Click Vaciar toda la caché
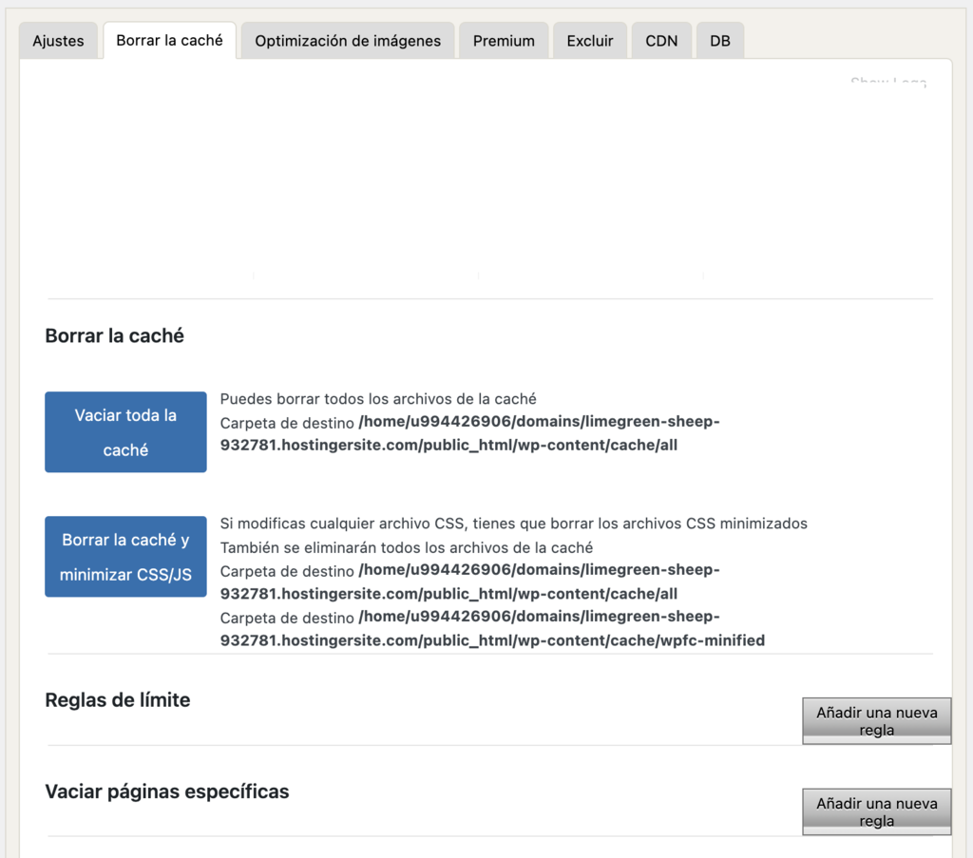The width and height of the screenshot is (973, 858). click(x=124, y=432)
